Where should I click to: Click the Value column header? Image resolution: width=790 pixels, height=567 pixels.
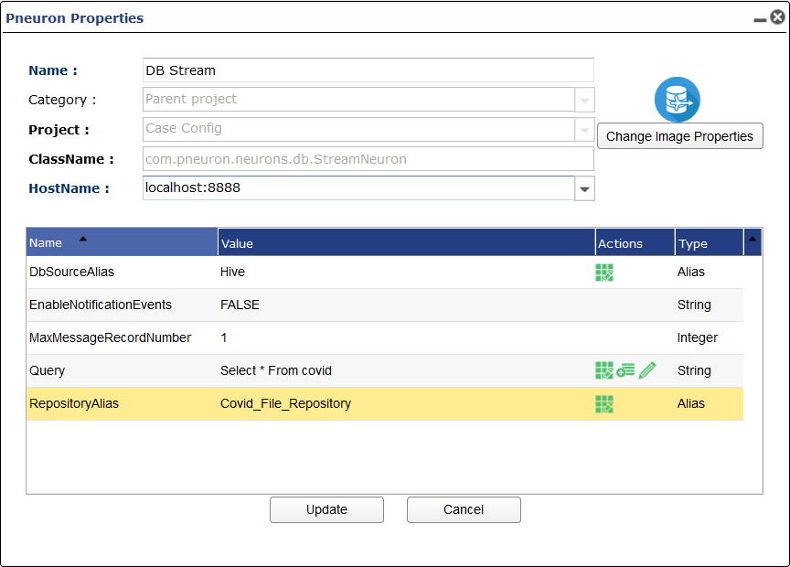click(x=407, y=243)
